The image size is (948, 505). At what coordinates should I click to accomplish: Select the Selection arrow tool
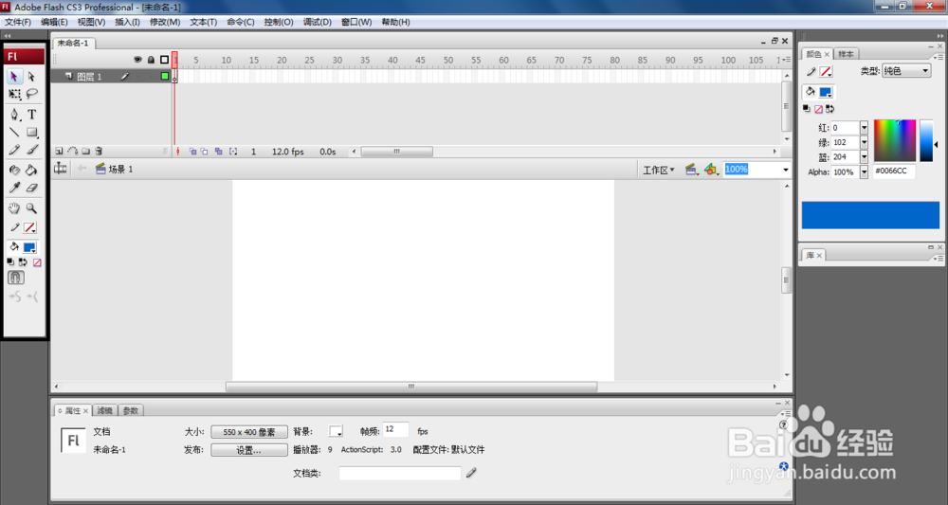(x=14, y=77)
